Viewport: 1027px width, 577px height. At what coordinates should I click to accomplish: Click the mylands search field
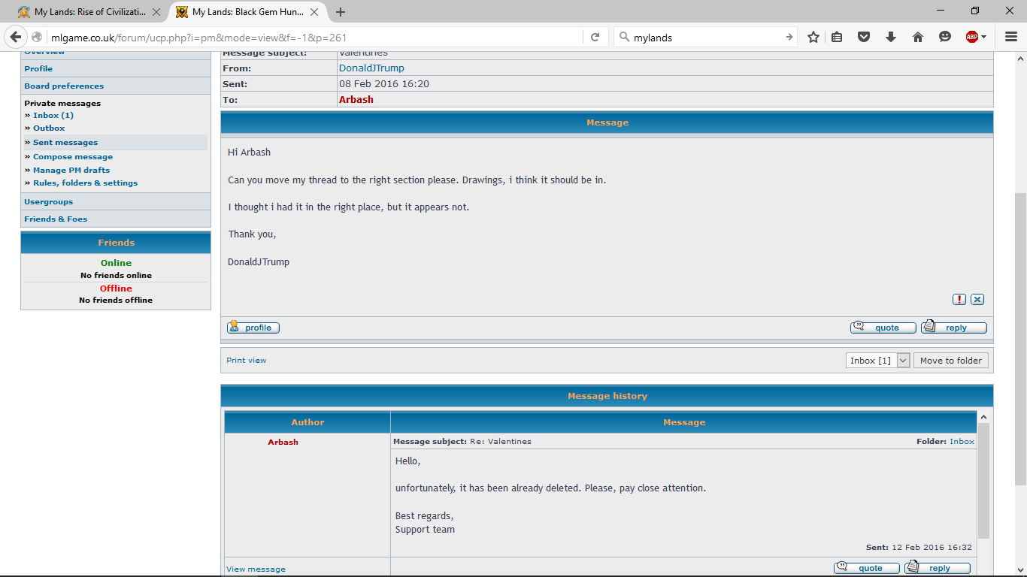[703, 38]
